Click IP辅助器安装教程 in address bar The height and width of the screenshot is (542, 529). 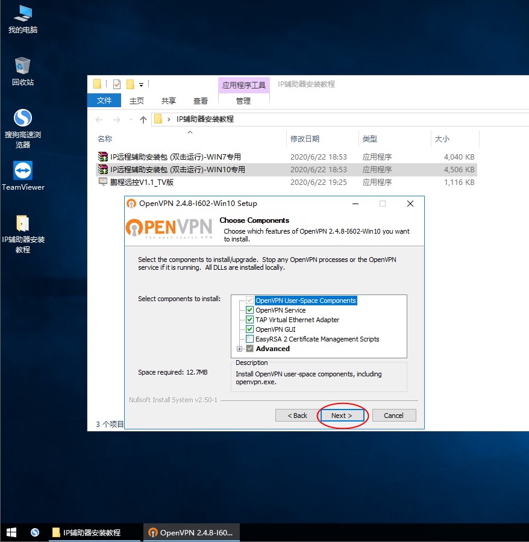click(x=205, y=119)
